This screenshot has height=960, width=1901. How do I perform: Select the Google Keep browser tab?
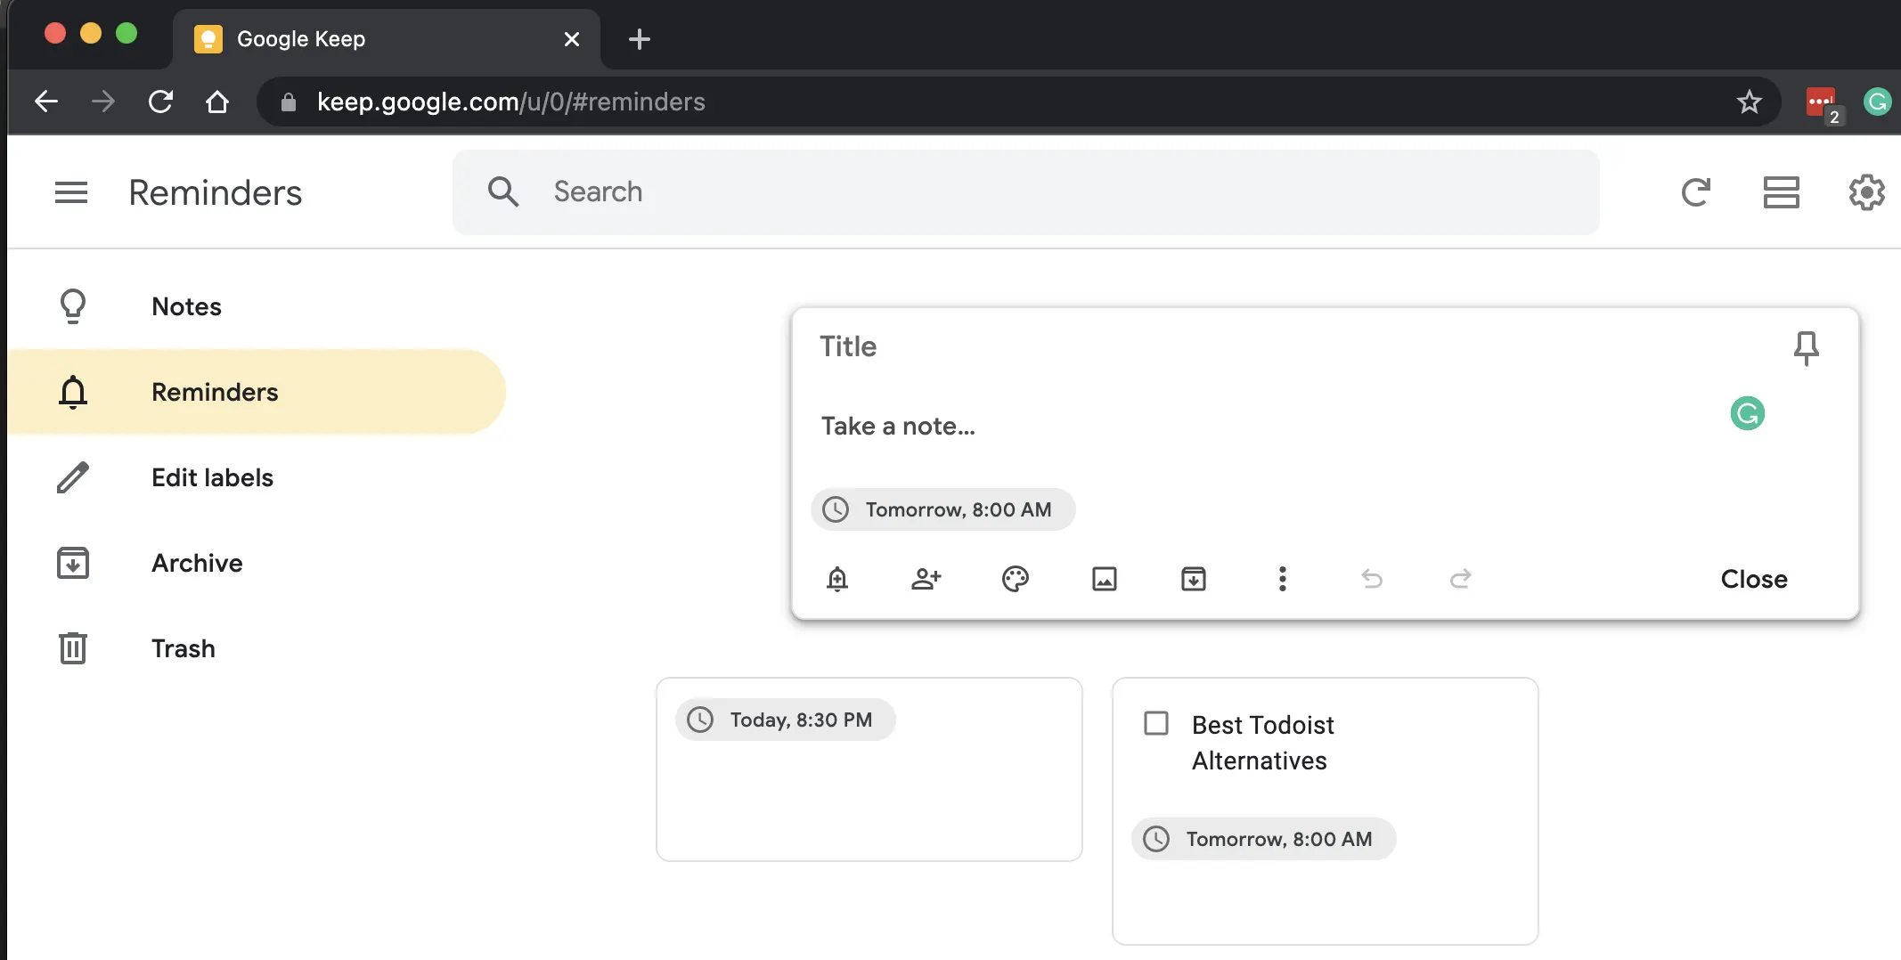pyautogui.click(x=387, y=39)
